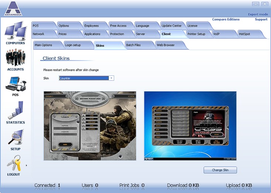Open the Prices tab
Image resolution: width=271 pixels, height=193 pixels.
coord(70,34)
